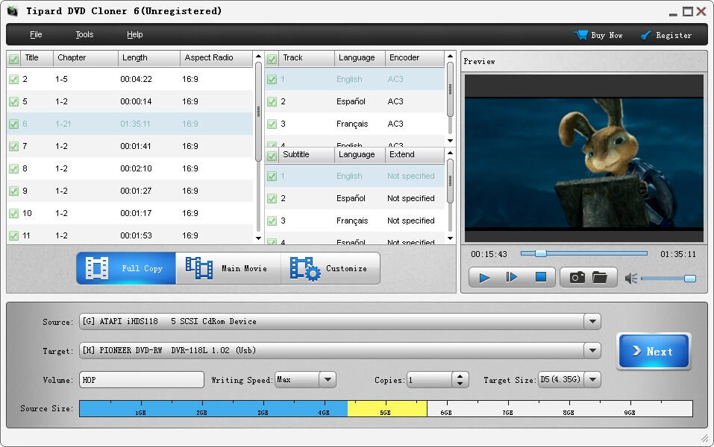Switch to Full Copy mode
The height and width of the screenshot is (447, 714).
point(125,267)
